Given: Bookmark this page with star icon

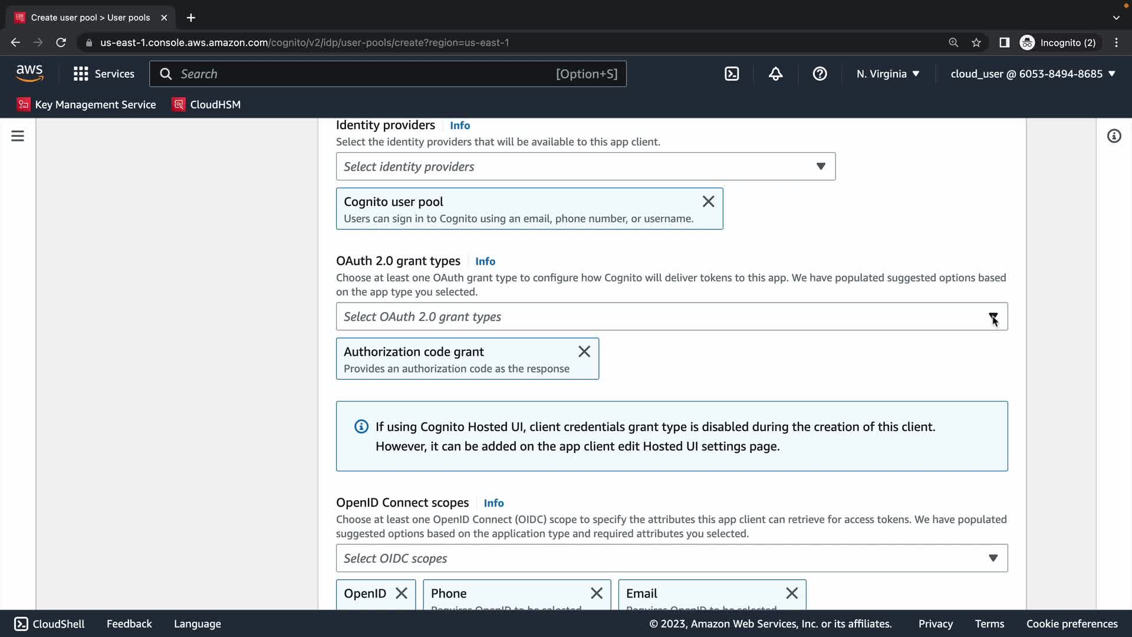Looking at the screenshot, I should coord(976,42).
